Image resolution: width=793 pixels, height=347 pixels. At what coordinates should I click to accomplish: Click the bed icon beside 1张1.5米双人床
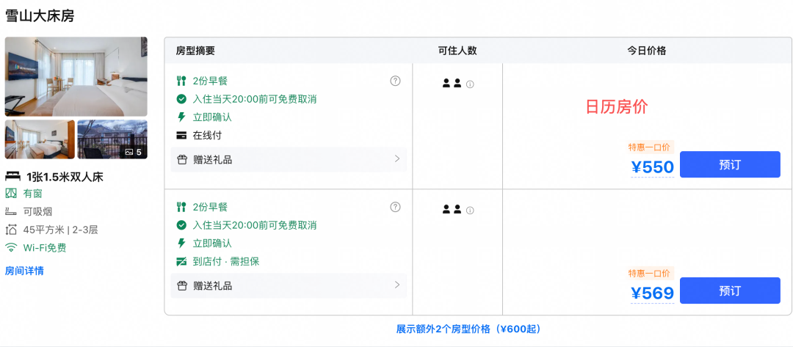(12, 177)
